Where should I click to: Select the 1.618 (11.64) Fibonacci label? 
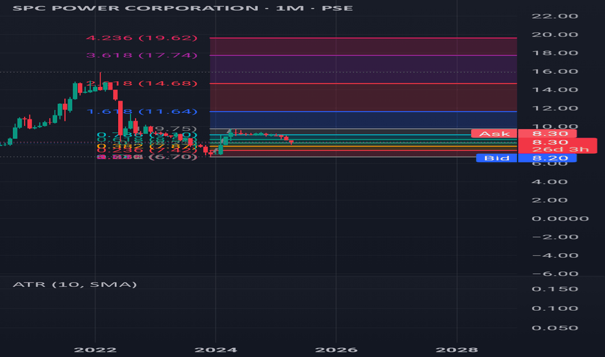pos(142,112)
